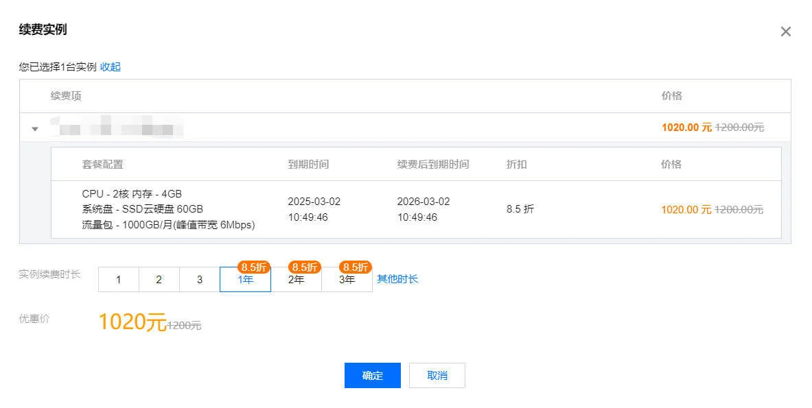
Task: Cancel the renewal with the 取消 button
Action: coord(437,376)
